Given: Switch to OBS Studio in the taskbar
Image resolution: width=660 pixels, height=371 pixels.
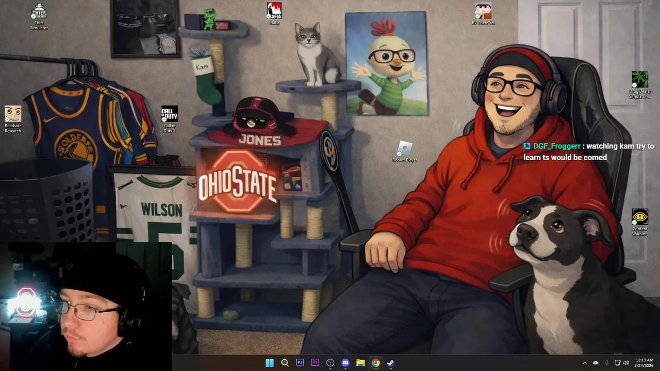Looking at the screenshot, I should pyautogui.click(x=330, y=363).
